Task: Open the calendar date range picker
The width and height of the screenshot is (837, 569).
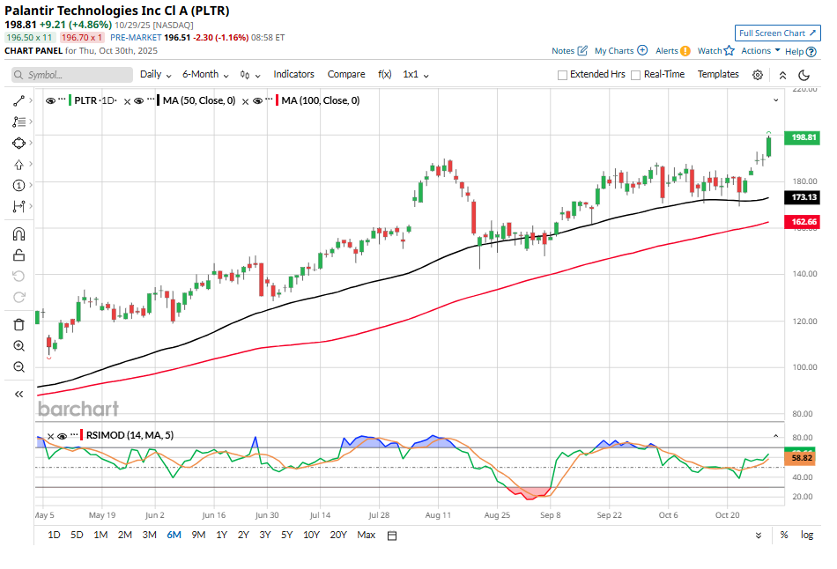Action: [392, 536]
